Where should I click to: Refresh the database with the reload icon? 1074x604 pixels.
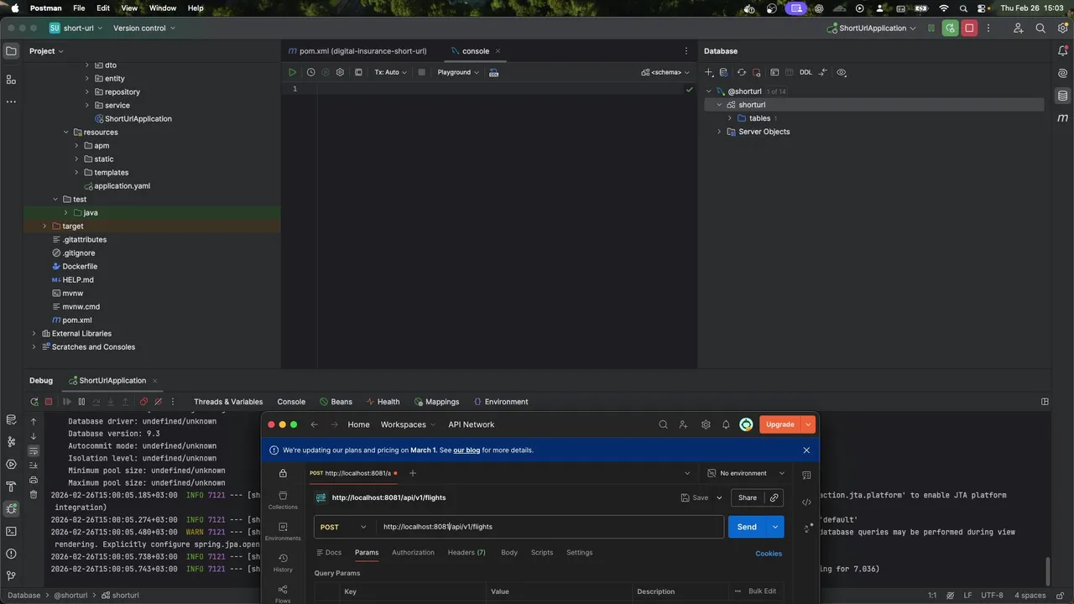[741, 72]
